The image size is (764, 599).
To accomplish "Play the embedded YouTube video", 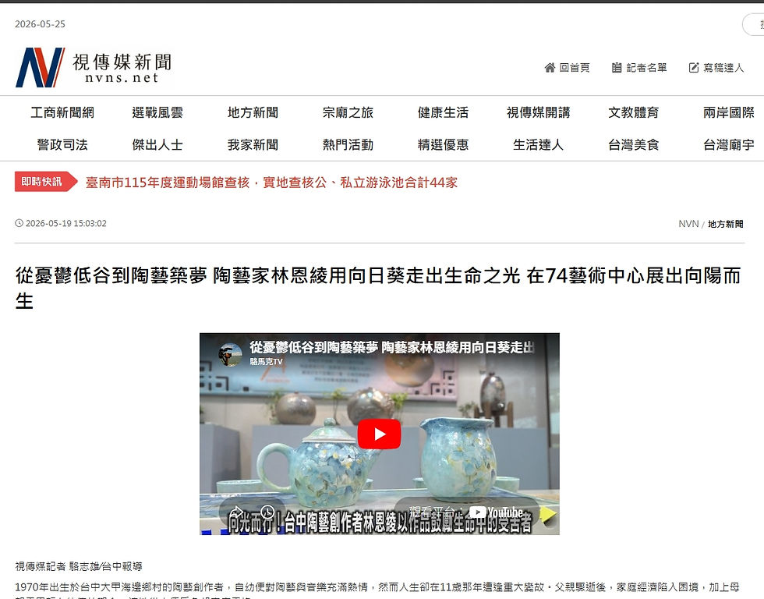I will 379,434.
